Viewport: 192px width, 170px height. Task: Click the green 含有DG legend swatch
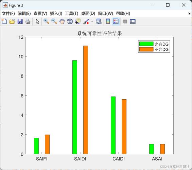146,44
